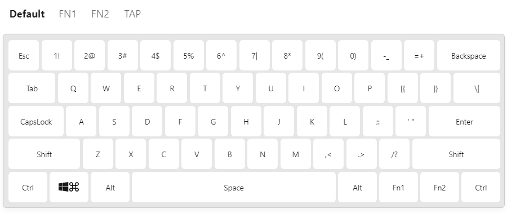Image resolution: width=507 pixels, height=213 pixels.
Task: Click the Esc key
Action: coord(24,55)
